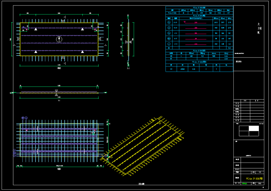Viewport: 271px width, 191px height.
Task: Click the fourth circled rebar tag in table
Action: [169, 38]
